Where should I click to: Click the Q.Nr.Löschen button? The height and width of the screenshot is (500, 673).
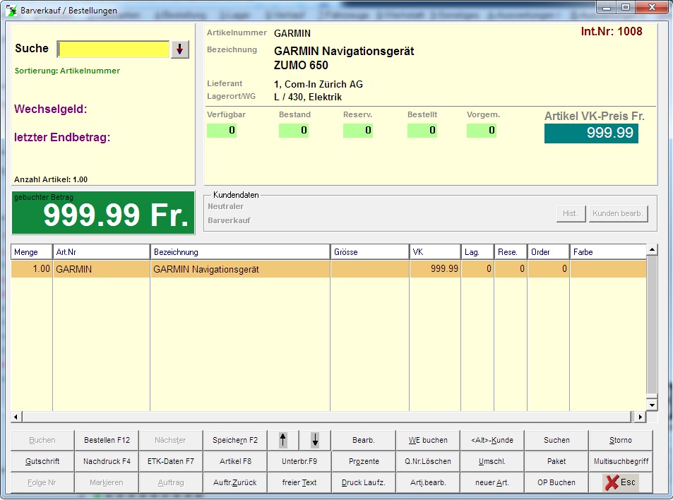[428, 461]
